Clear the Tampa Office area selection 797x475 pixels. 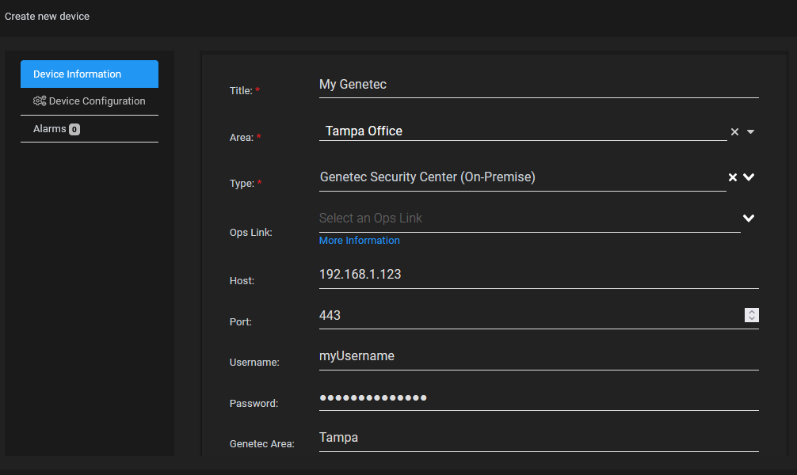[734, 132]
